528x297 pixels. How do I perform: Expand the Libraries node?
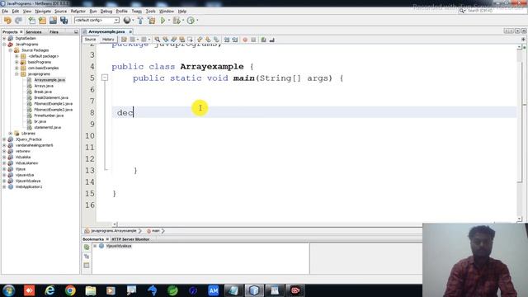tap(11, 134)
